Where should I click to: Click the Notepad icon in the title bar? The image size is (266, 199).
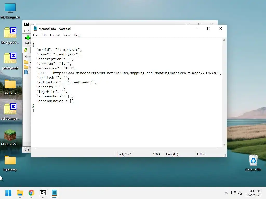pyautogui.click(x=35, y=29)
